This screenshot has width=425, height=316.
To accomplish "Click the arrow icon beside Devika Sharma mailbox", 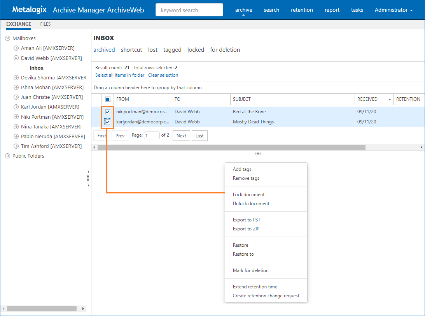I will 16,77.
